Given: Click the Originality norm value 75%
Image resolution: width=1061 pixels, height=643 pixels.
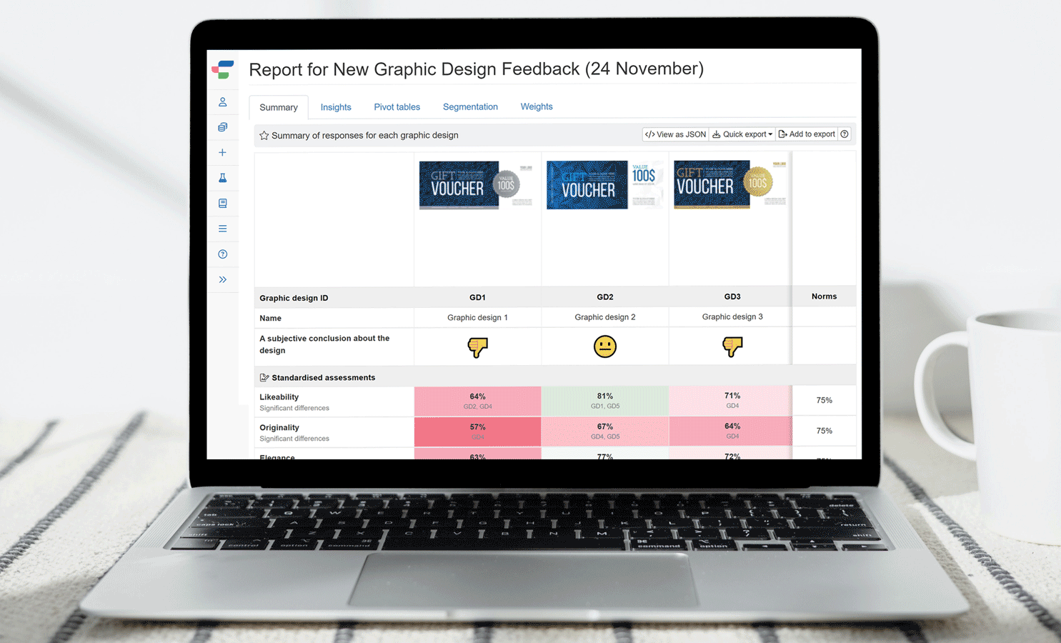Looking at the screenshot, I should pos(825,431).
